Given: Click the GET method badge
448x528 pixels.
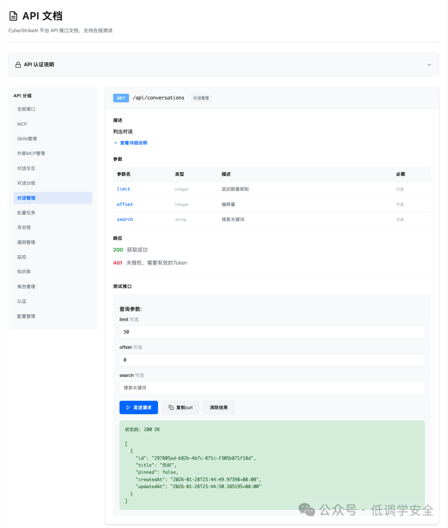Looking at the screenshot, I should pyautogui.click(x=121, y=98).
